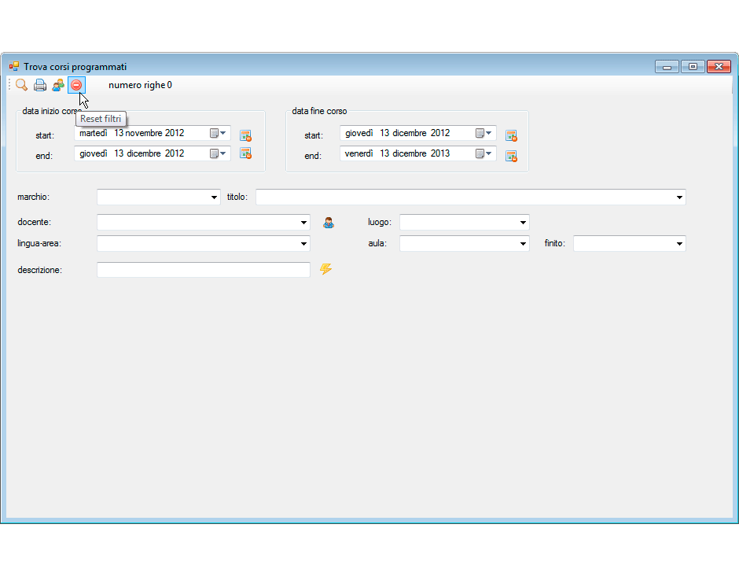This screenshot has width=739, height=576.
Task: Expand the marchio dropdown
Action: click(214, 198)
